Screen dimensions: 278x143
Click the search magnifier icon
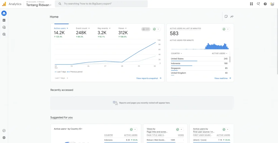60,4
